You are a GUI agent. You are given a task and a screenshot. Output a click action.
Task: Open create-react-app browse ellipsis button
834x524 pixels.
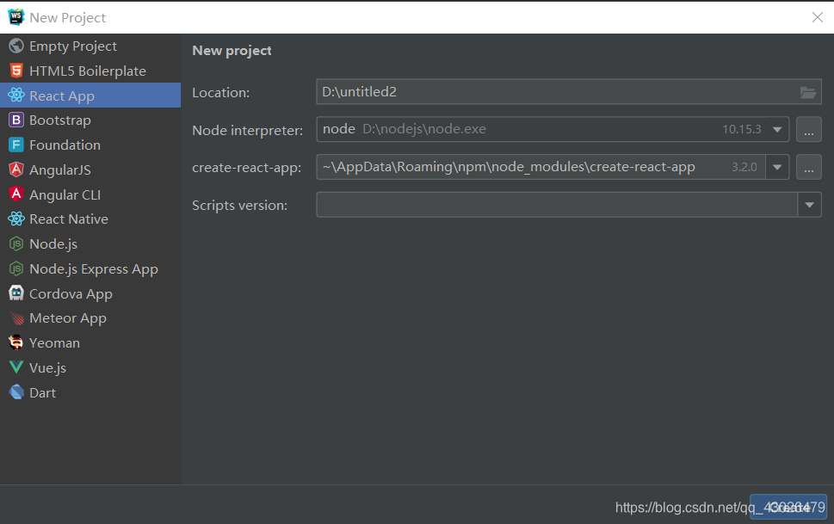coord(808,168)
